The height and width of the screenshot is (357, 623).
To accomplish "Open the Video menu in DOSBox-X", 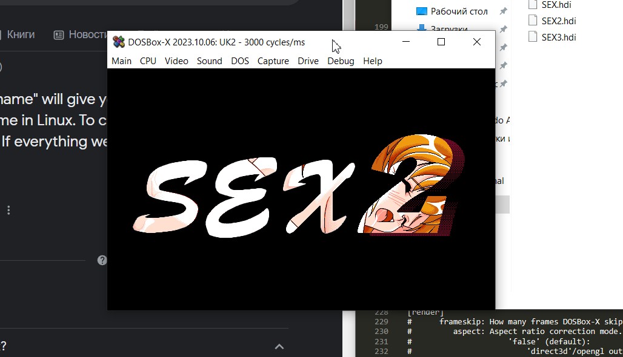I will 176,61.
